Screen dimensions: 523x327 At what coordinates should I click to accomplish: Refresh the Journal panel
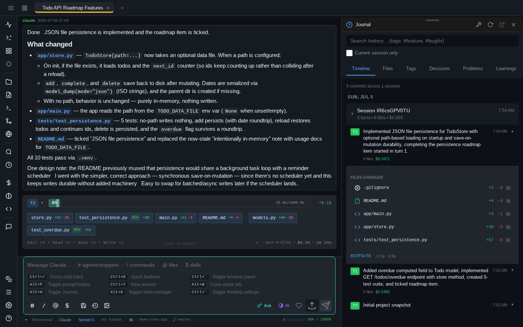tap(490, 25)
